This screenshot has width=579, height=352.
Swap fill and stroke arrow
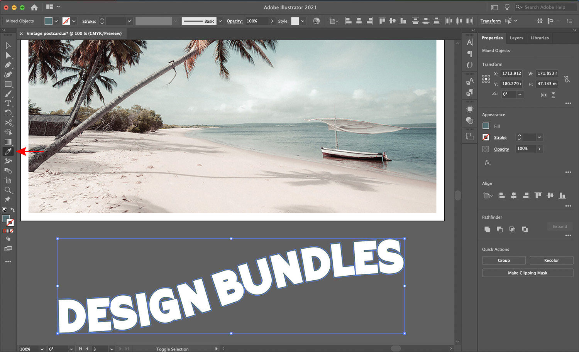click(x=13, y=210)
